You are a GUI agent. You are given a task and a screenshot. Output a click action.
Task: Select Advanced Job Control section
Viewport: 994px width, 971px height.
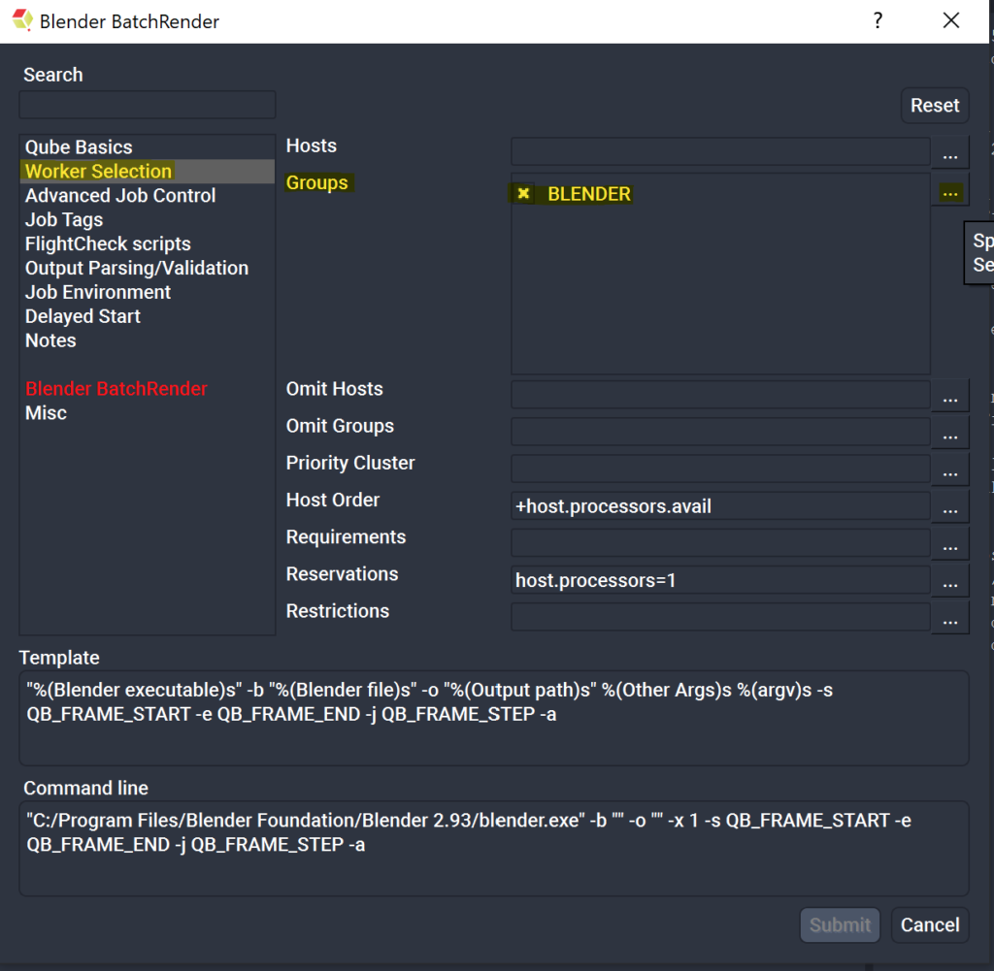click(x=120, y=196)
